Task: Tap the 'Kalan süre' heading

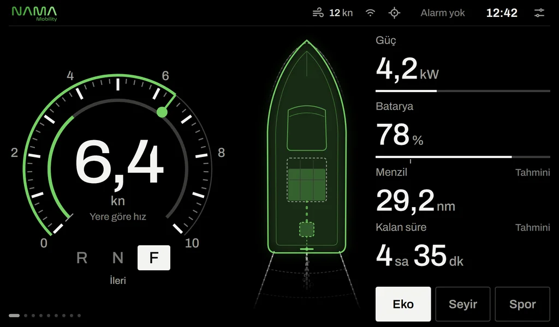Action: (401, 227)
